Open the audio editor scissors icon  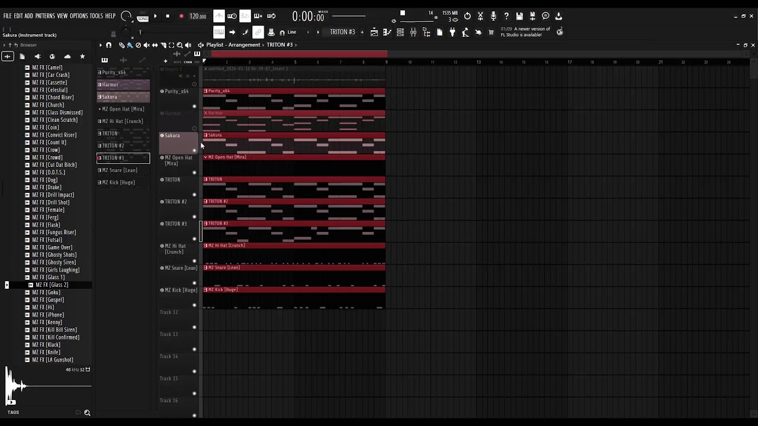tap(480, 16)
